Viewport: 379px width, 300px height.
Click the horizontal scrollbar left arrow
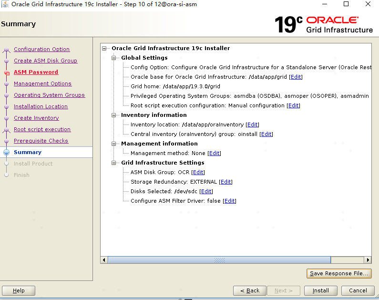(104, 260)
